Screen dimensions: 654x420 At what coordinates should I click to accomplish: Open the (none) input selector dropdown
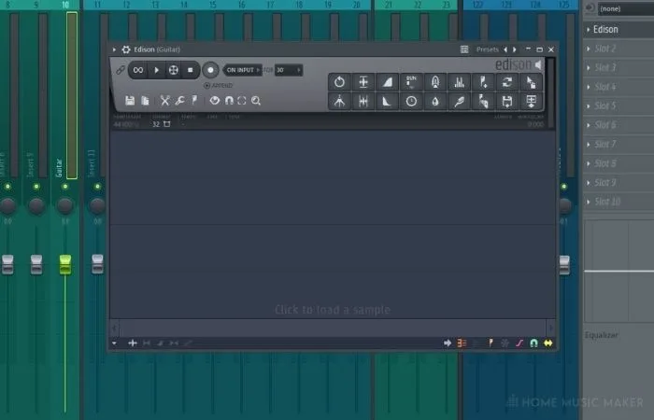coord(626,8)
